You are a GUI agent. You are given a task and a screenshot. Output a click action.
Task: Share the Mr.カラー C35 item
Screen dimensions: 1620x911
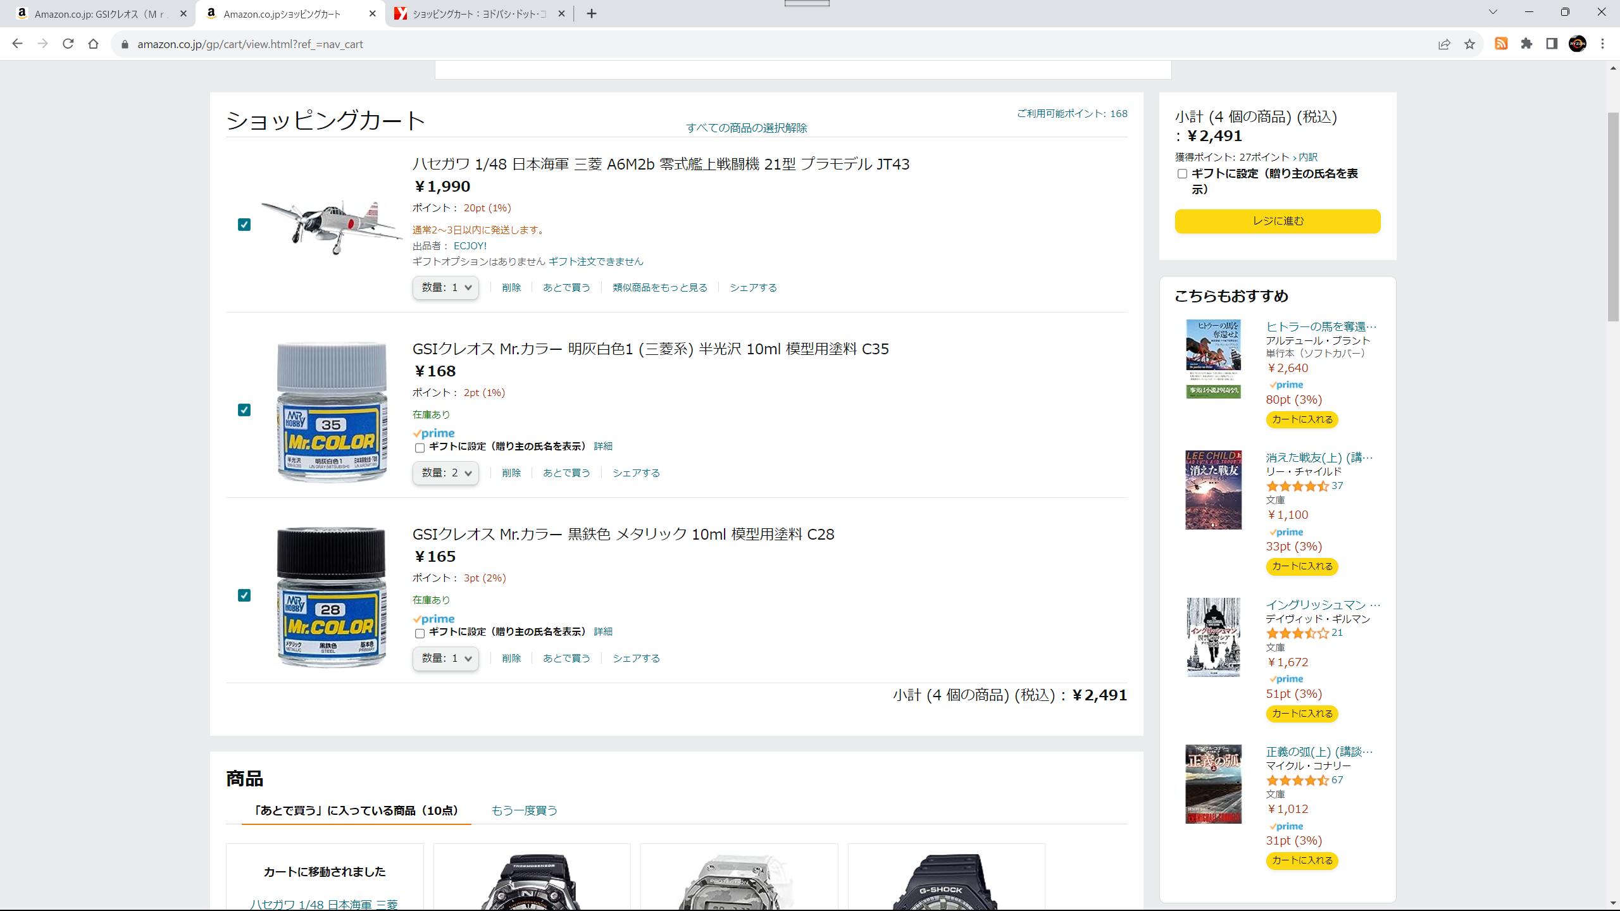pos(636,473)
